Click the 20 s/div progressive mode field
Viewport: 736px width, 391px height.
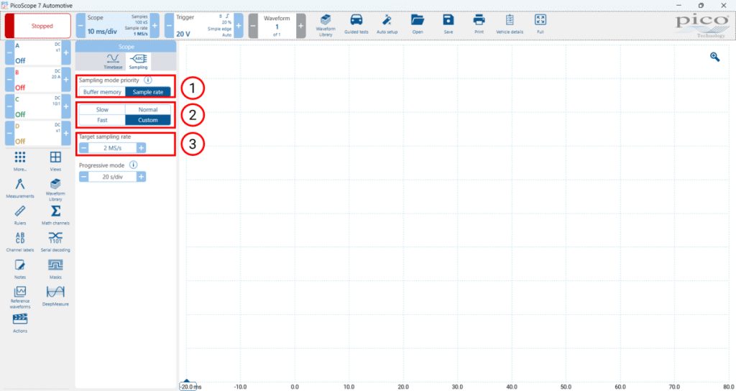pos(112,177)
